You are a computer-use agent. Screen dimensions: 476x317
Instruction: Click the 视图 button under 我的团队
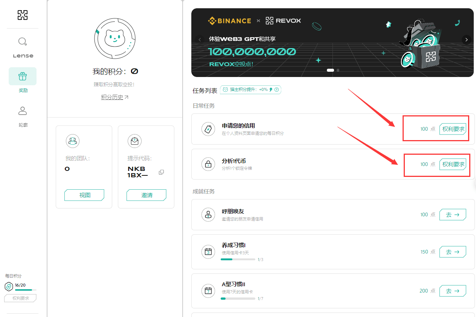(84, 195)
